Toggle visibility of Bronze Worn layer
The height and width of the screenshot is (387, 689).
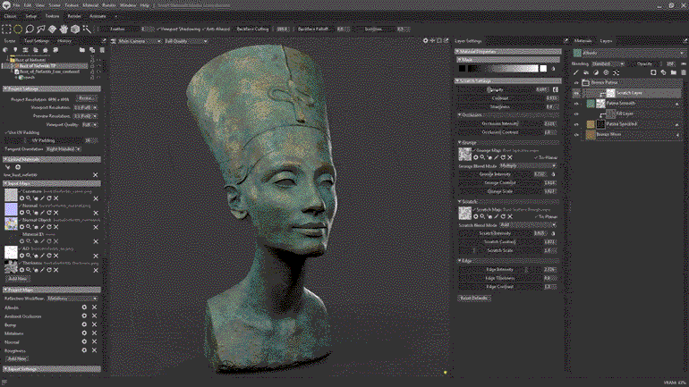(x=576, y=134)
